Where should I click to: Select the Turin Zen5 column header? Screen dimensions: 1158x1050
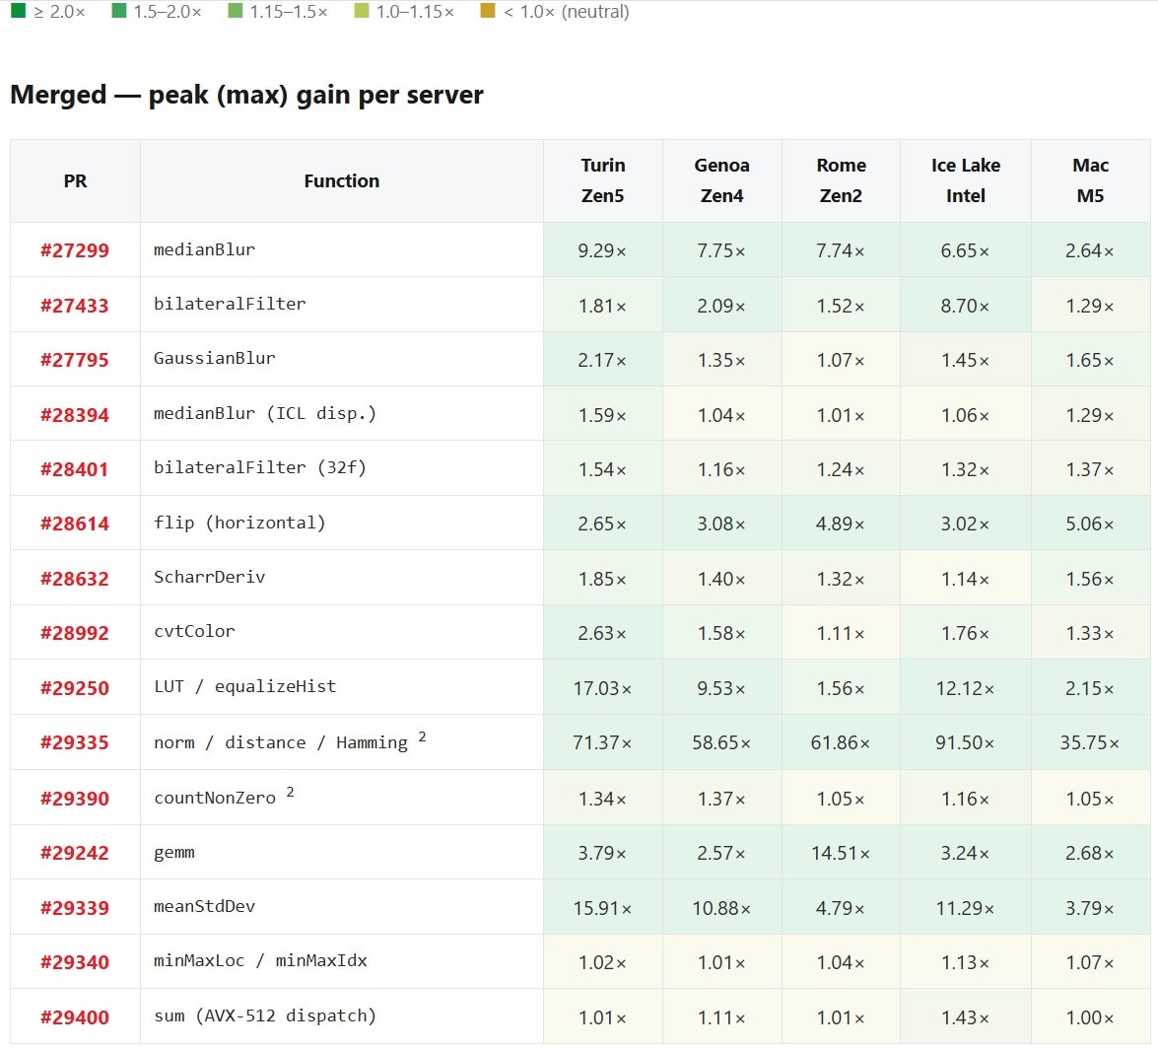point(602,180)
